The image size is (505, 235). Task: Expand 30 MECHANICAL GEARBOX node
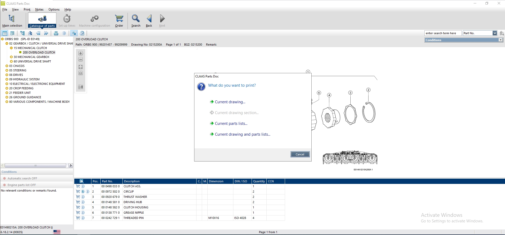click(x=11, y=57)
